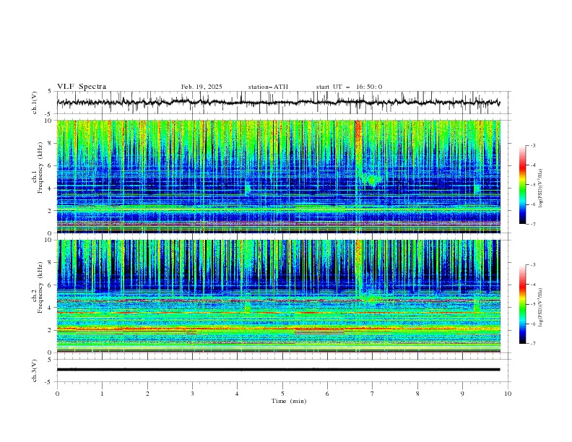Click the "-7" label on ch.2 colorbar

click(532, 344)
